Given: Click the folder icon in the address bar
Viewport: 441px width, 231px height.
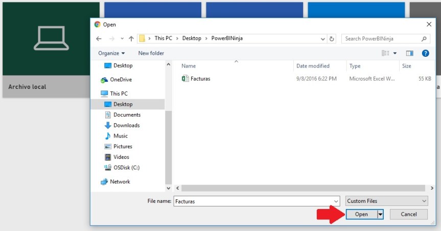Looking at the screenshot, I should coord(142,38).
